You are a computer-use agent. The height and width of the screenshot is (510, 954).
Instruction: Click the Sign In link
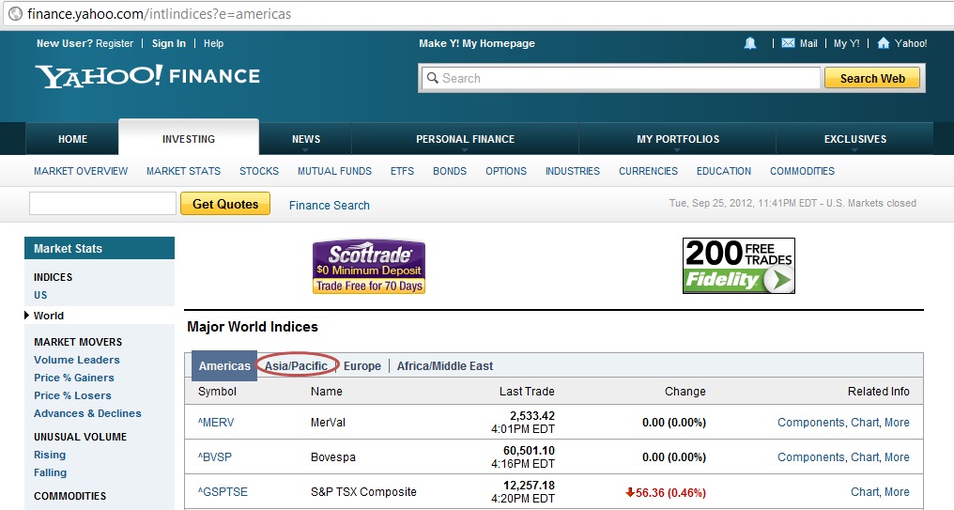pos(168,43)
